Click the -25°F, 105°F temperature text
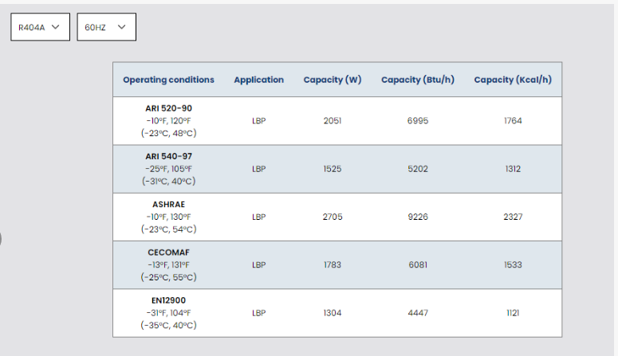The height and width of the screenshot is (356, 618). coord(169,169)
